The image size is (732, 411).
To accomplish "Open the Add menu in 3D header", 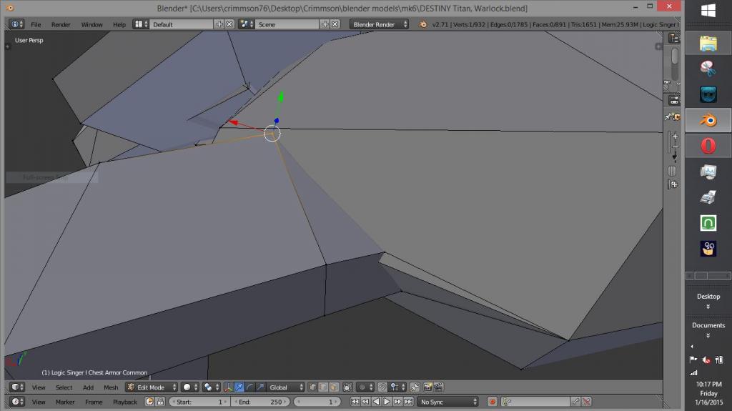I will click(88, 387).
